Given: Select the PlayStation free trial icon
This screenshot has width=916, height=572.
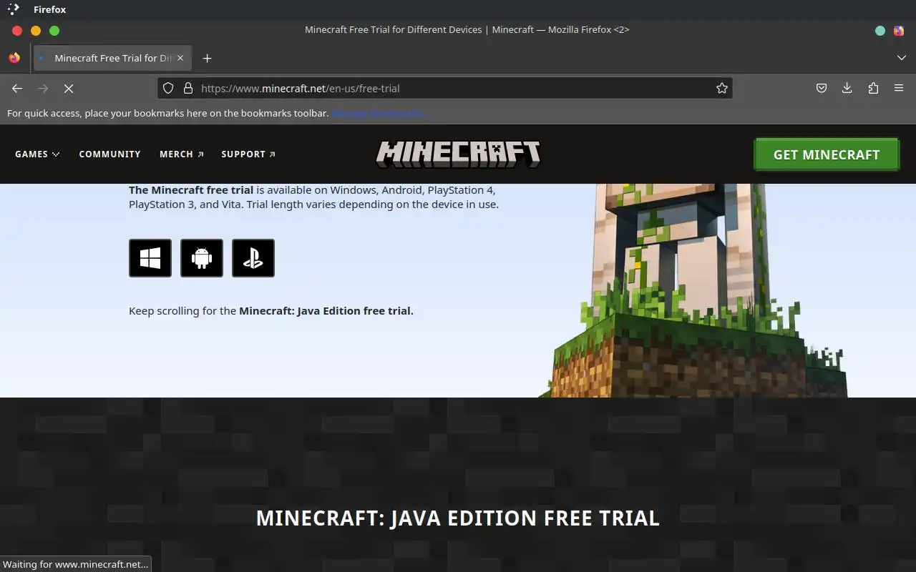Looking at the screenshot, I should [x=253, y=258].
